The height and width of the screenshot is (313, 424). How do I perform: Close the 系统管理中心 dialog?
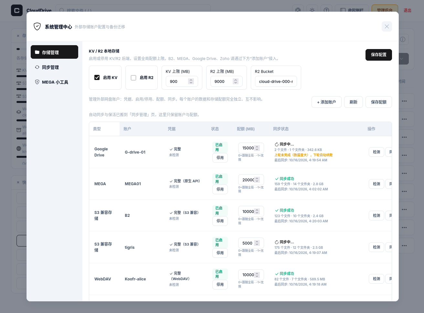point(387,26)
